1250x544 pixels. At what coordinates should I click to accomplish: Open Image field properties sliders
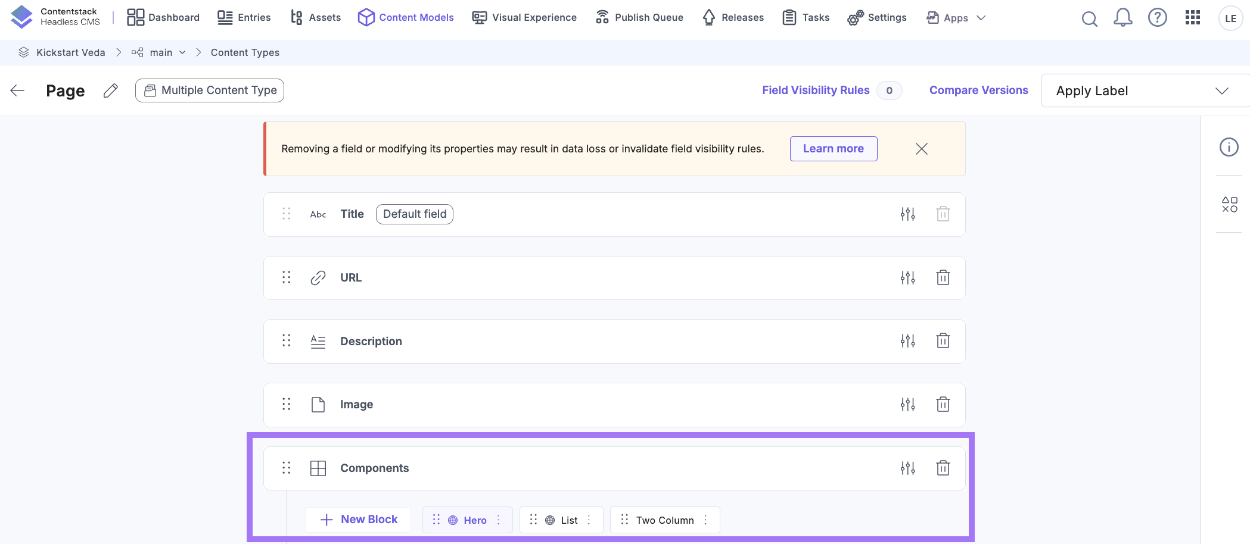click(x=908, y=405)
